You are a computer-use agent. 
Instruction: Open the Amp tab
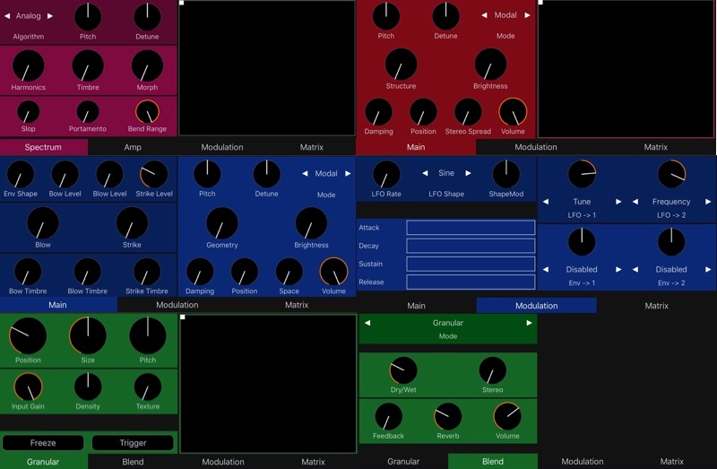(133, 147)
